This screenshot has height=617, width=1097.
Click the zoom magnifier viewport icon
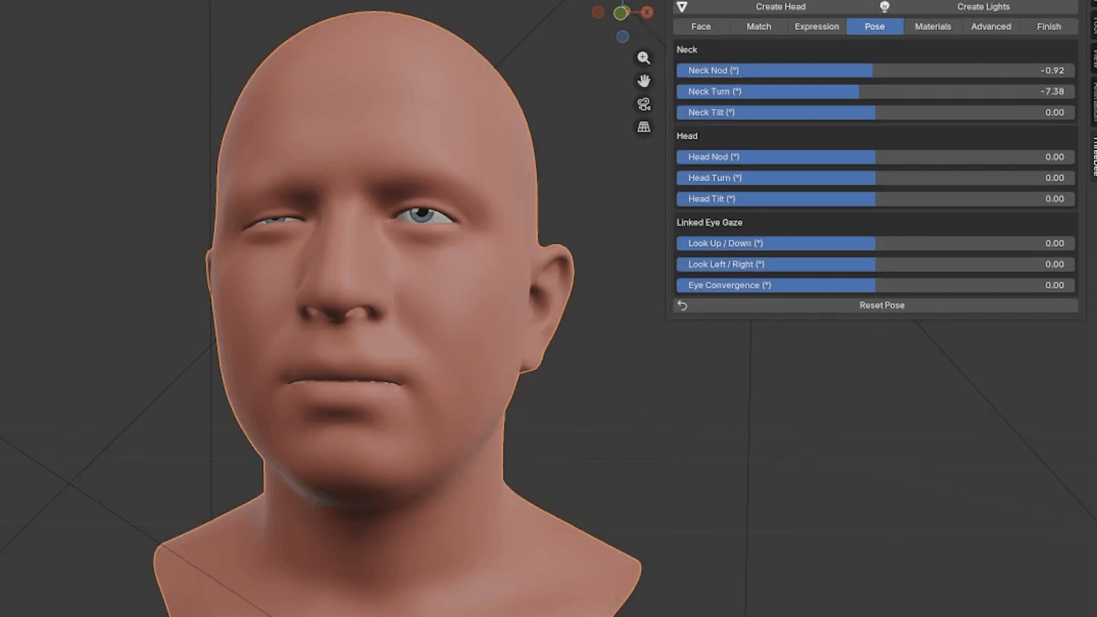644,58
